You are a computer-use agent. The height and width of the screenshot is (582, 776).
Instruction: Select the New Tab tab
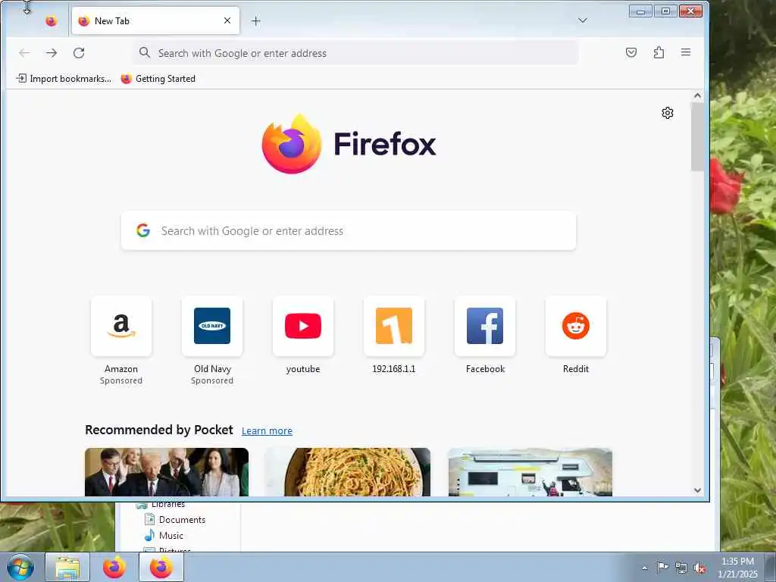click(x=155, y=20)
